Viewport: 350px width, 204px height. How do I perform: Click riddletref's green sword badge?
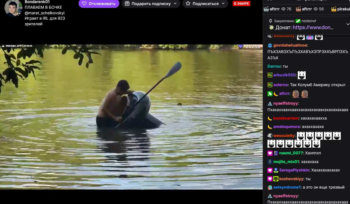298,21
